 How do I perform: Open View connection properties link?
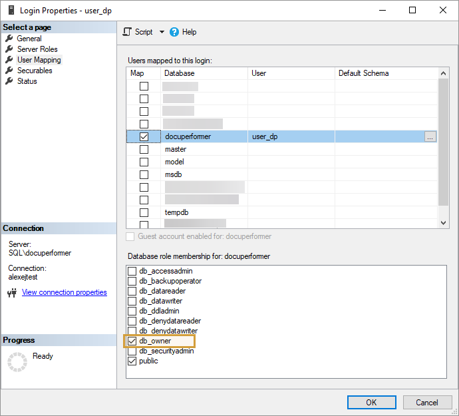click(x=64, y=292)
